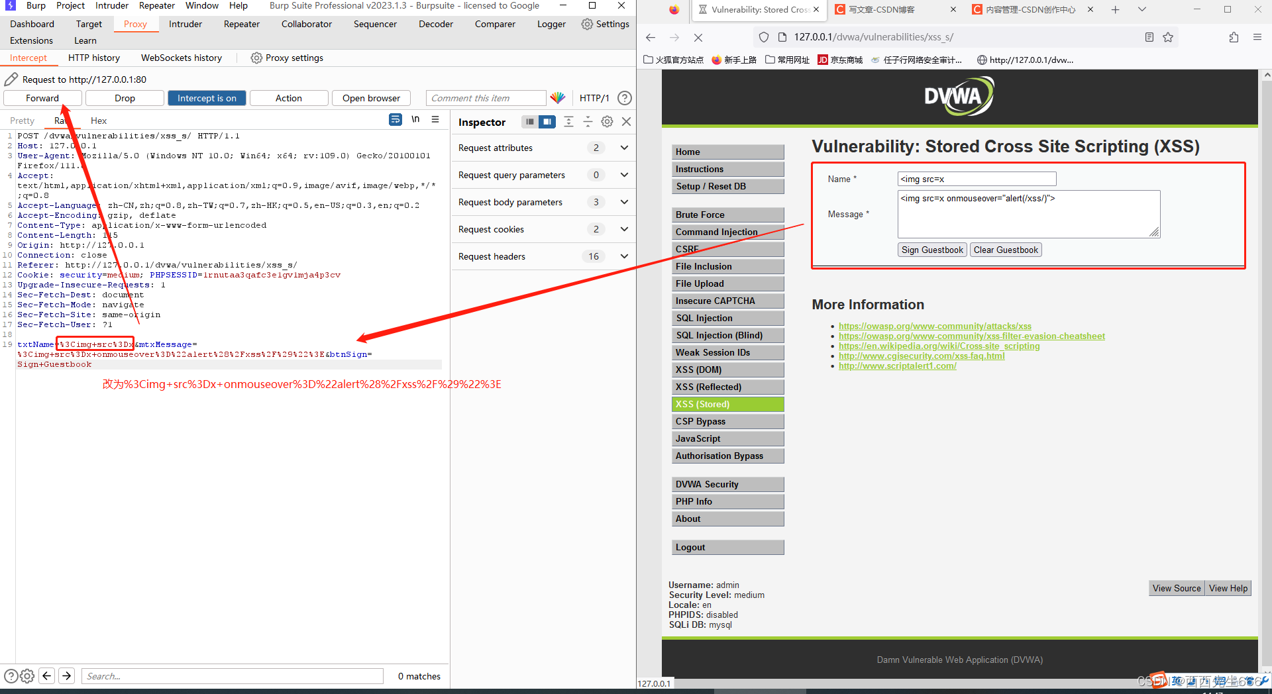Toggle non-printing characters \n button
Viewport: 1272px width, 694px height.
pos(415,120)
